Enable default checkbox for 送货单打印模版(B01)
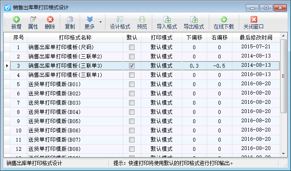 point(132,84)
